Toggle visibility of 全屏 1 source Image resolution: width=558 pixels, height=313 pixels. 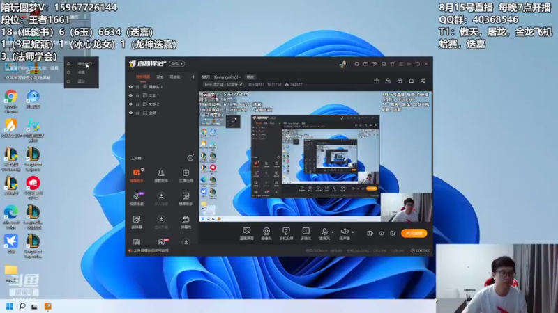(130, 113)
